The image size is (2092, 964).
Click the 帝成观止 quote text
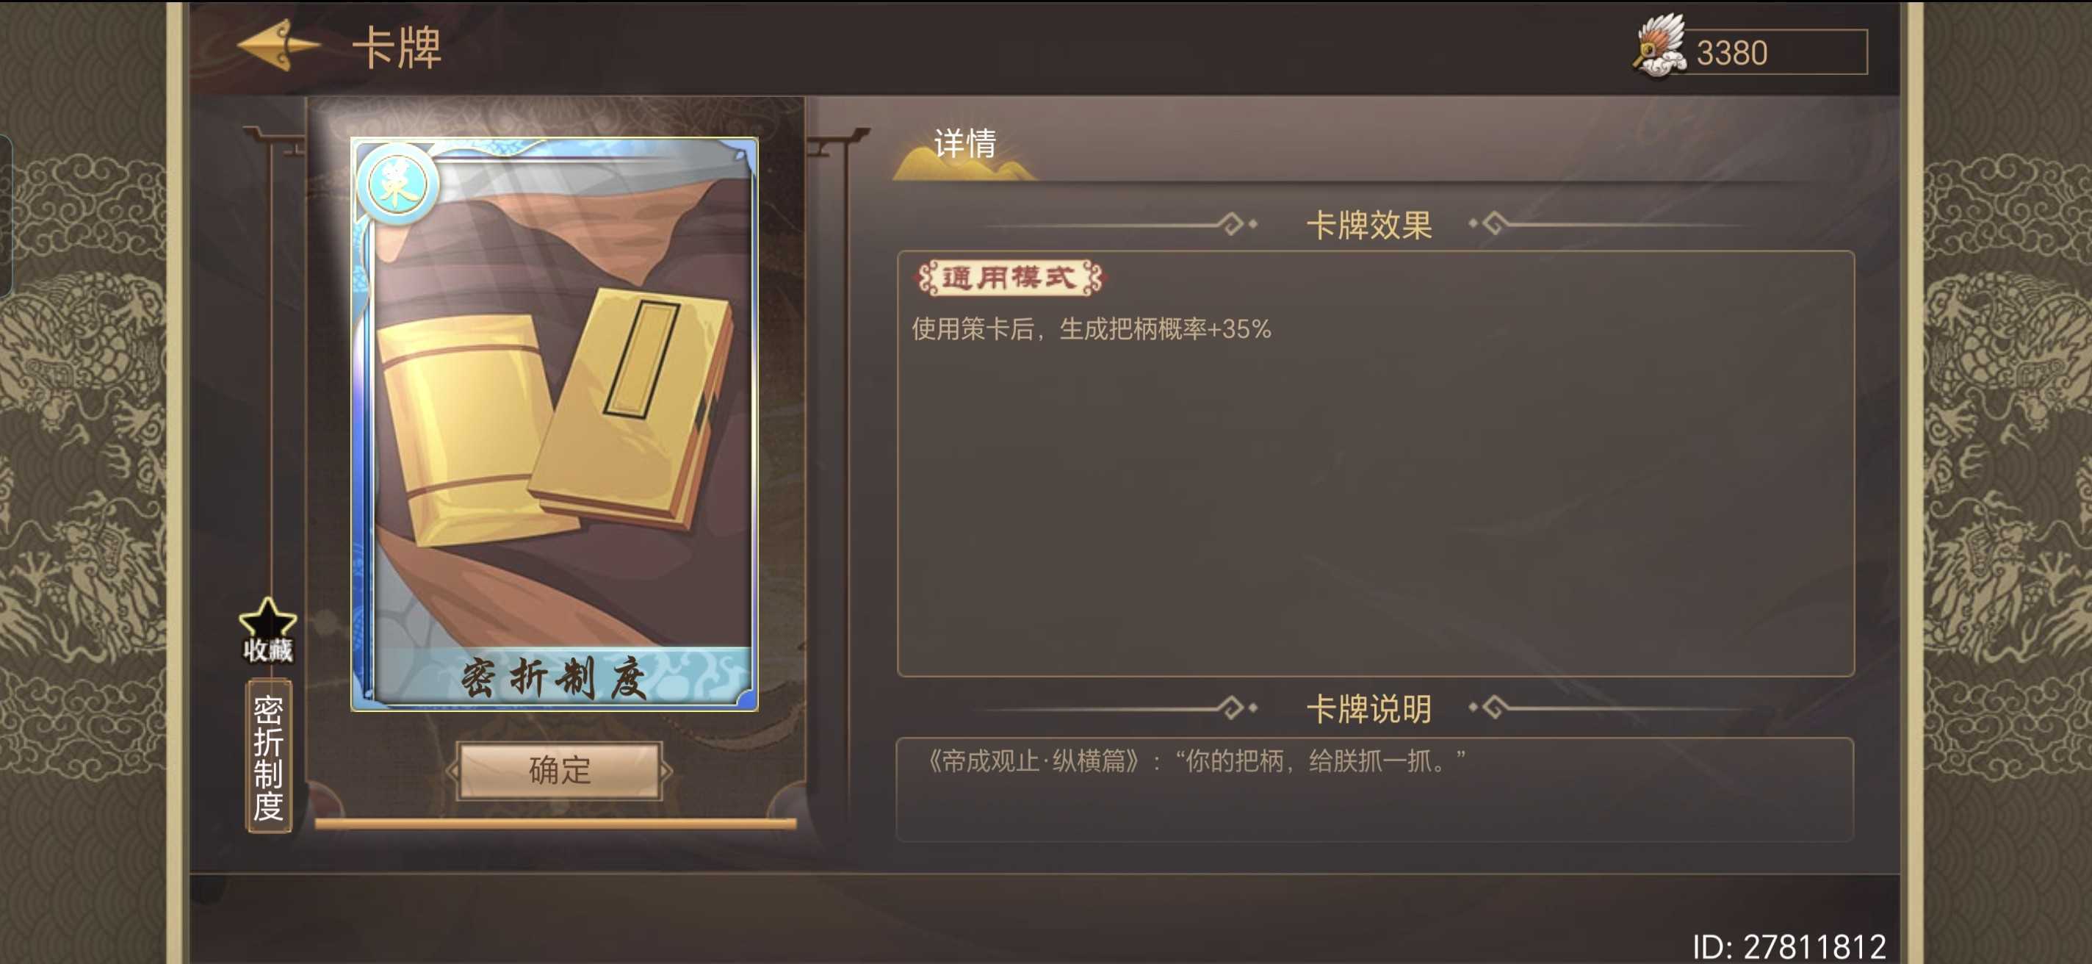coord(1194,762)
